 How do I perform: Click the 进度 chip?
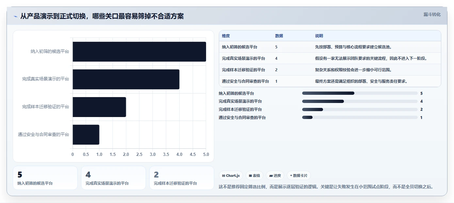275,176
